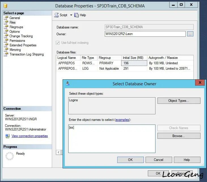Click the Filegroups page icon
Viewport: 207px width, 182px height.
tap(6, 27)
